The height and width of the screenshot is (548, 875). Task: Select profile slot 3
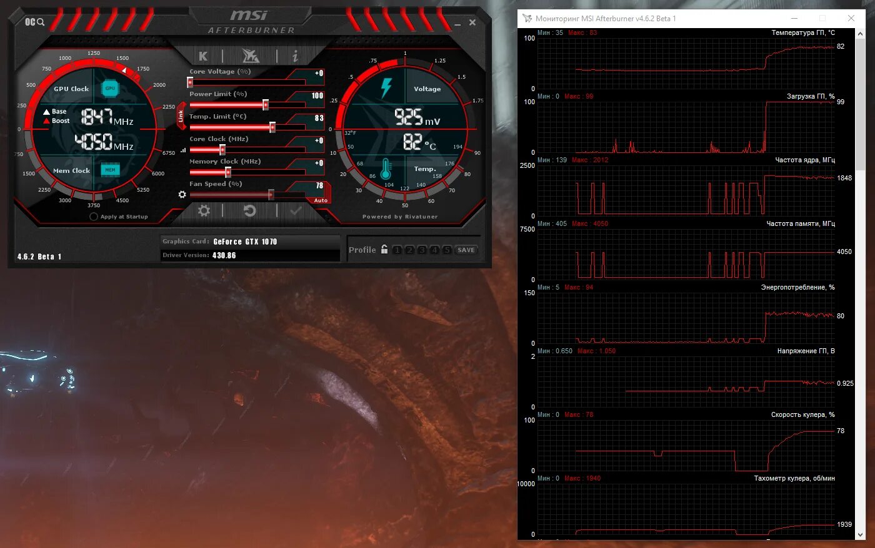click(422, 250)
